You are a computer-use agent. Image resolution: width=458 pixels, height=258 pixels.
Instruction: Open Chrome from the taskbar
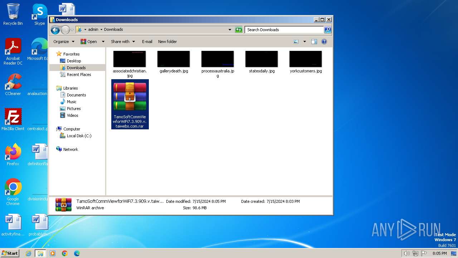65,253
